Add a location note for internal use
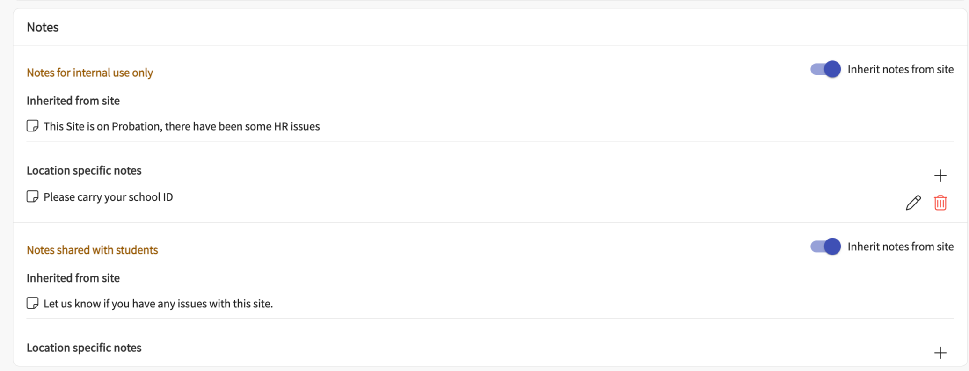The width and height of the screenshot is (969, 371). (940, 175)
